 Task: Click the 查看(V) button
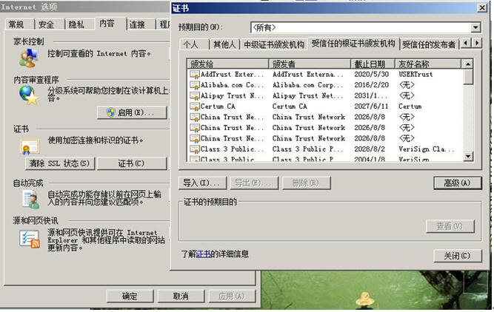pyautogui.click(x=450, y=226)
